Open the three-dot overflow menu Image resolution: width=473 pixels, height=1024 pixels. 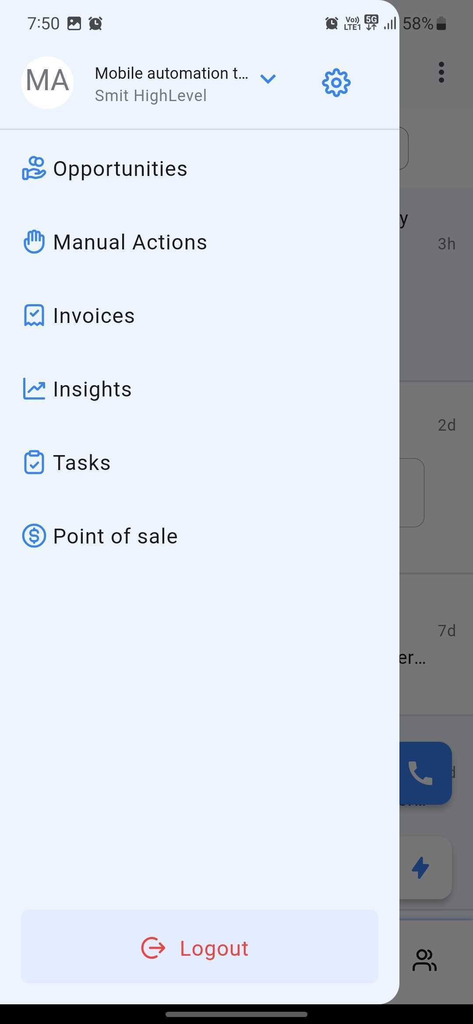tap(441, 72)
